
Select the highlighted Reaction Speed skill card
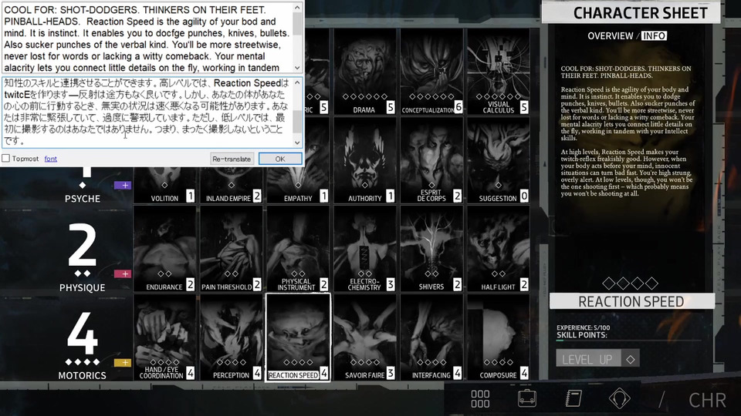[x=298, y=337]
